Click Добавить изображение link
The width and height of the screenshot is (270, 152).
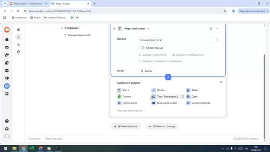[188, 55]
